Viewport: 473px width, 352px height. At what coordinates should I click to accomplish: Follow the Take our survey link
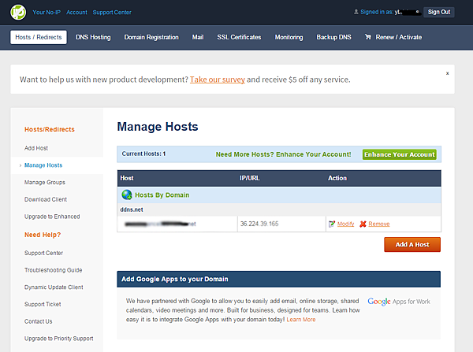point(218,80)
